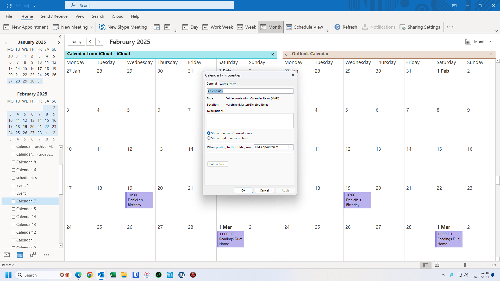500x281 pixels.
Task: Click the zoom slider handle
Action: click(x=465, y=265)
